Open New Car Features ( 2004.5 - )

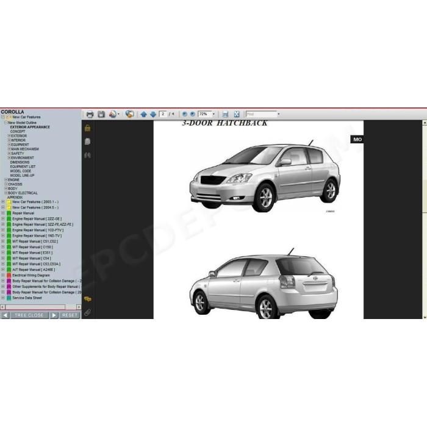[35, 207]
